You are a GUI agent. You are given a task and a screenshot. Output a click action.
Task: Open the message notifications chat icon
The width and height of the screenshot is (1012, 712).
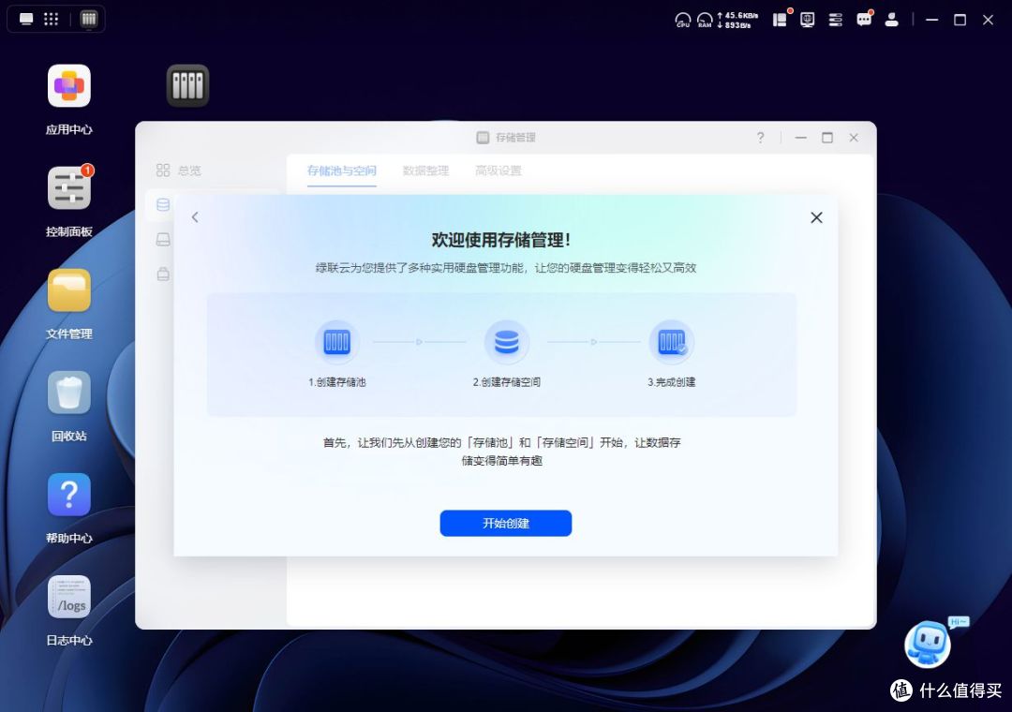pos(864,20)
